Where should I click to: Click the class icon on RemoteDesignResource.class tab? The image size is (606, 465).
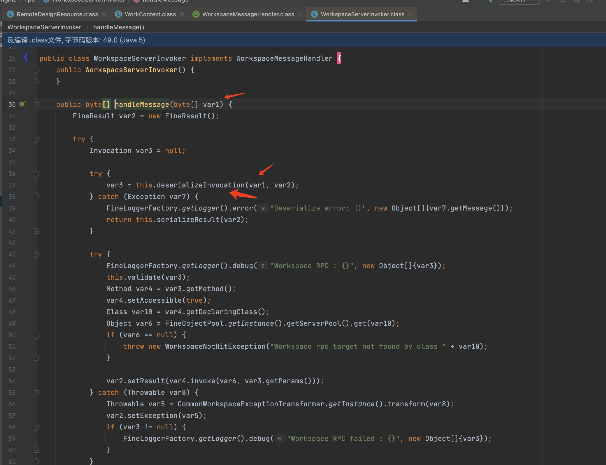10,14
